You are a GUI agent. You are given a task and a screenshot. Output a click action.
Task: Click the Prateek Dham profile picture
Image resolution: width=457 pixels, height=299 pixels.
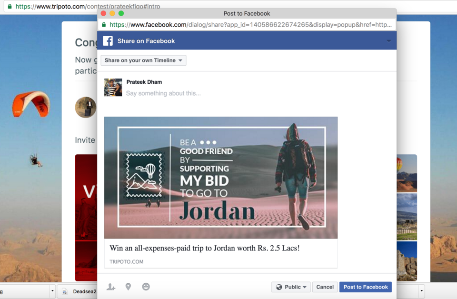(x=113, y=88)
